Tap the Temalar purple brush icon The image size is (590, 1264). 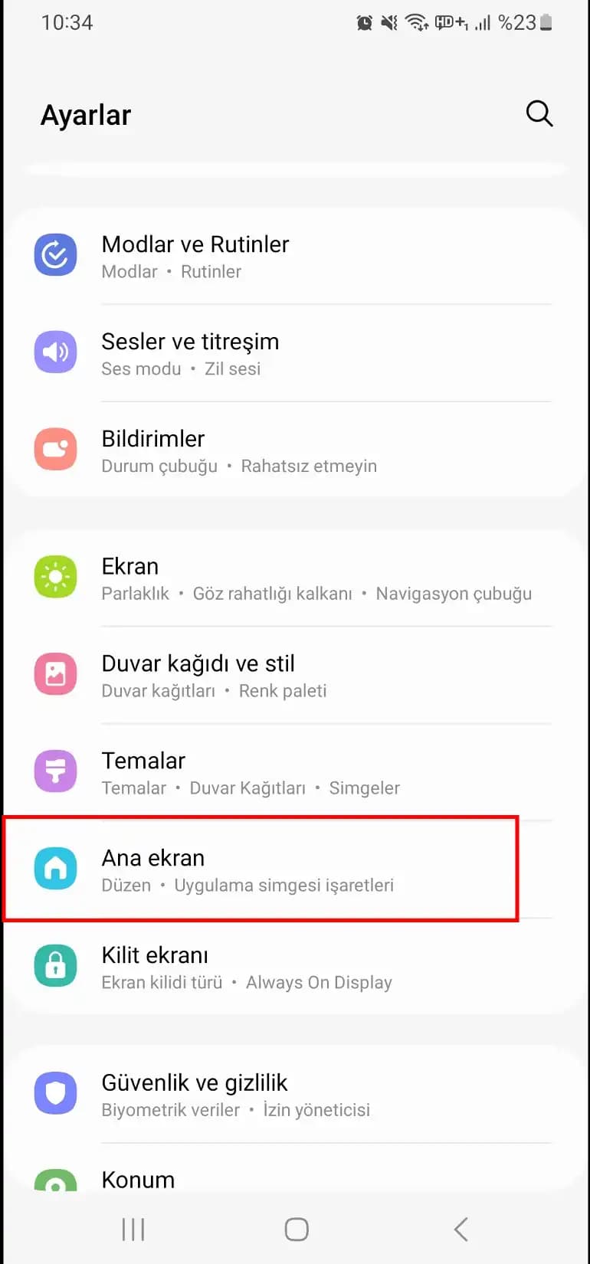click(55, 771)
